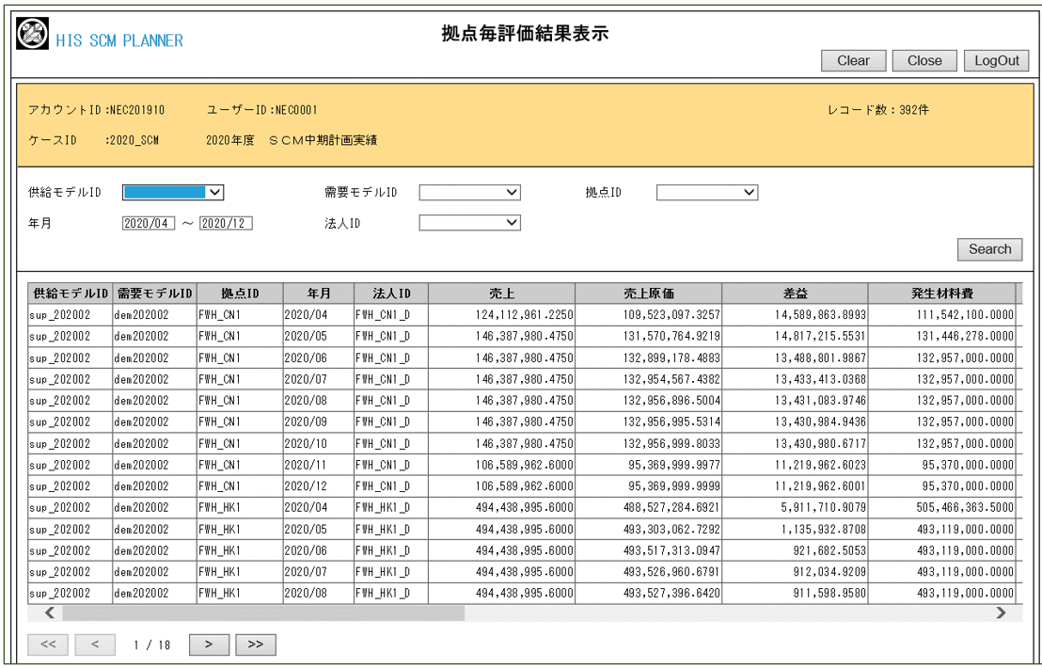Expand the 需要モデルID dropdown

tap(469, 193)
